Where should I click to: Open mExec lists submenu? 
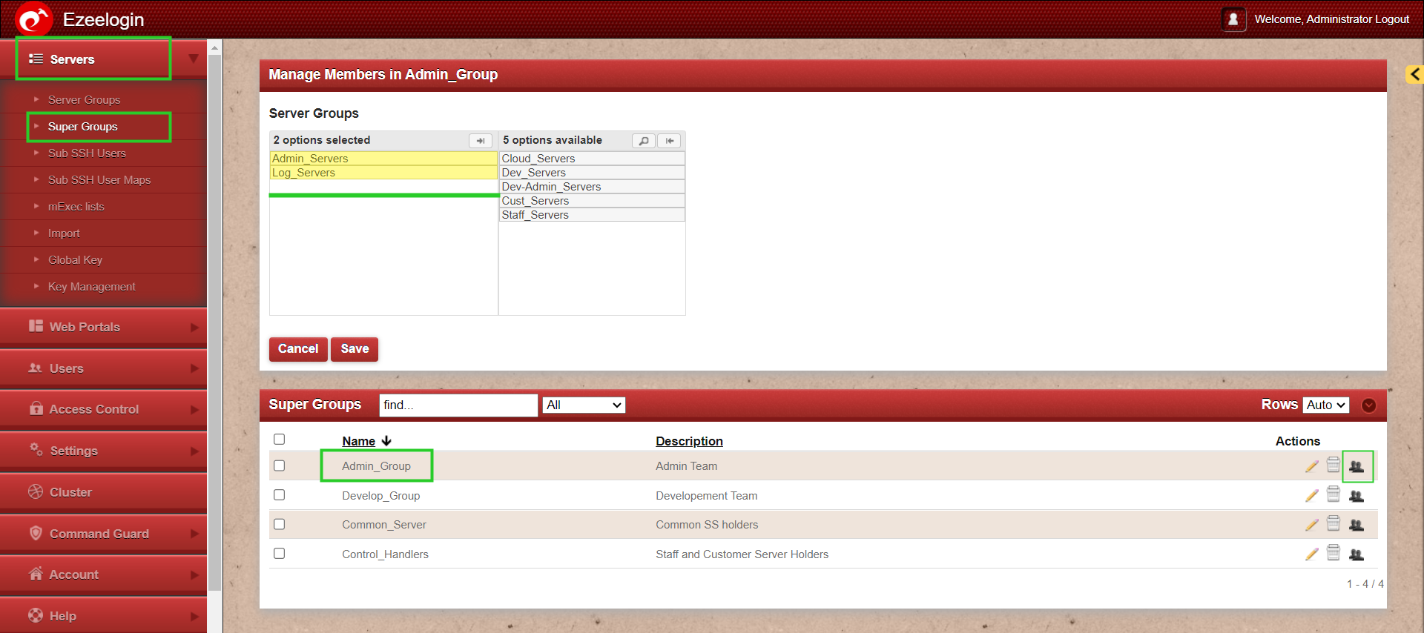click(76, 207)
